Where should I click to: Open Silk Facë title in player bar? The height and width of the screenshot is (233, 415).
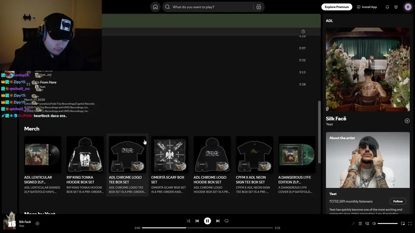click(x=25, y=222)
